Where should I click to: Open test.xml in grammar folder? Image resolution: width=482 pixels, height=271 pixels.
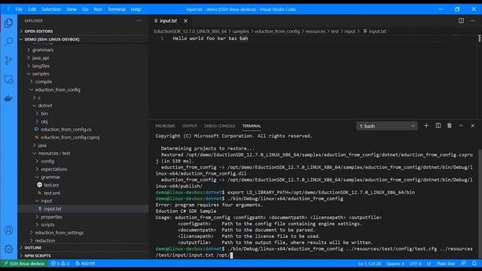click(x=52, y=193)
